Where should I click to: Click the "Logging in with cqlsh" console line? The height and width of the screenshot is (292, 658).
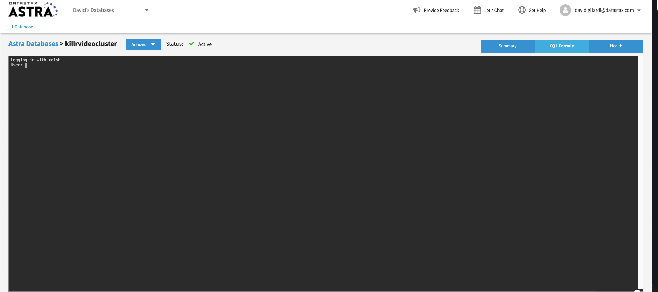click(x=36, y=60)
